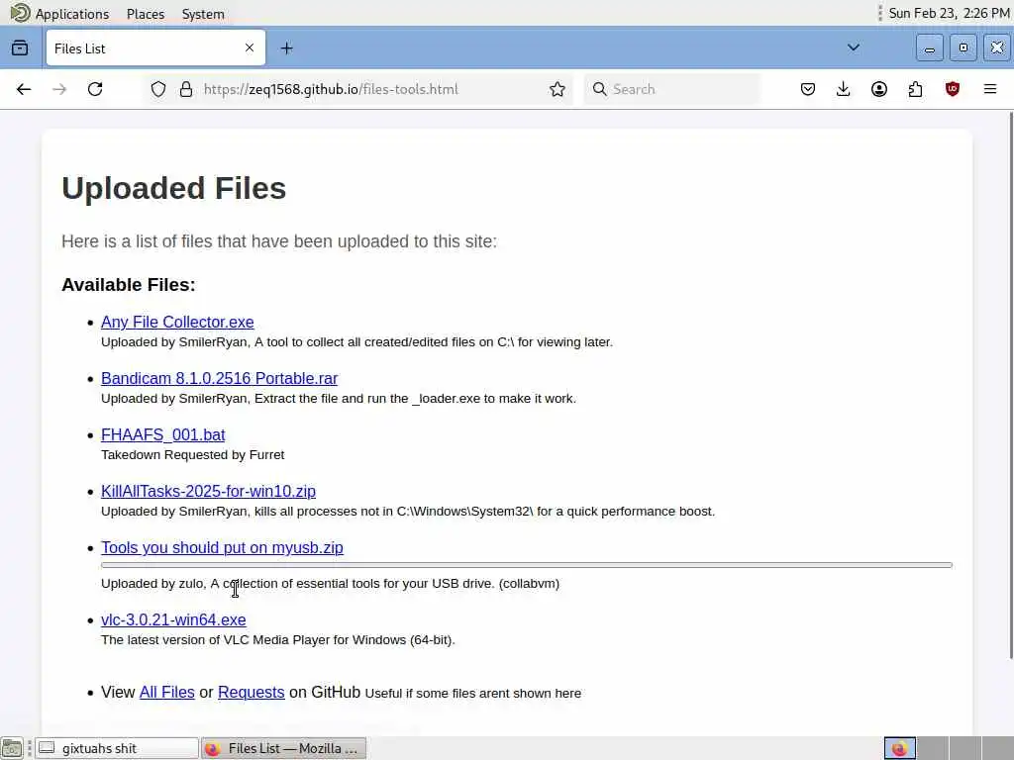Select the Files List tab
The width and height of the screenshot is (1014, 760).
pos(155,47)
